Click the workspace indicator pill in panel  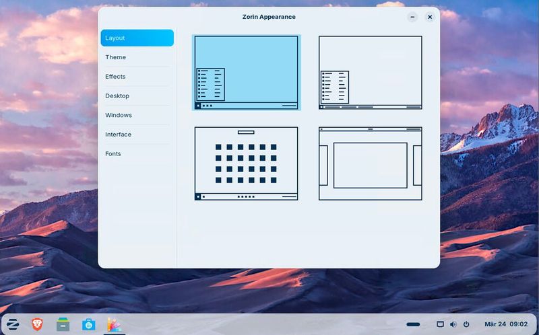[413, 324]
